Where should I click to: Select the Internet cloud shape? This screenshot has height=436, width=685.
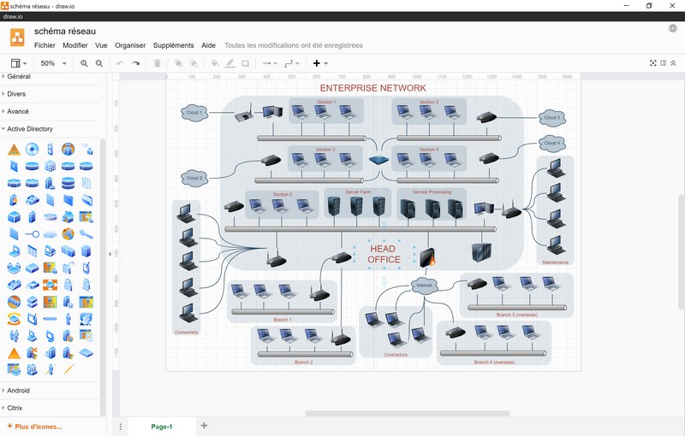(424, 285)
